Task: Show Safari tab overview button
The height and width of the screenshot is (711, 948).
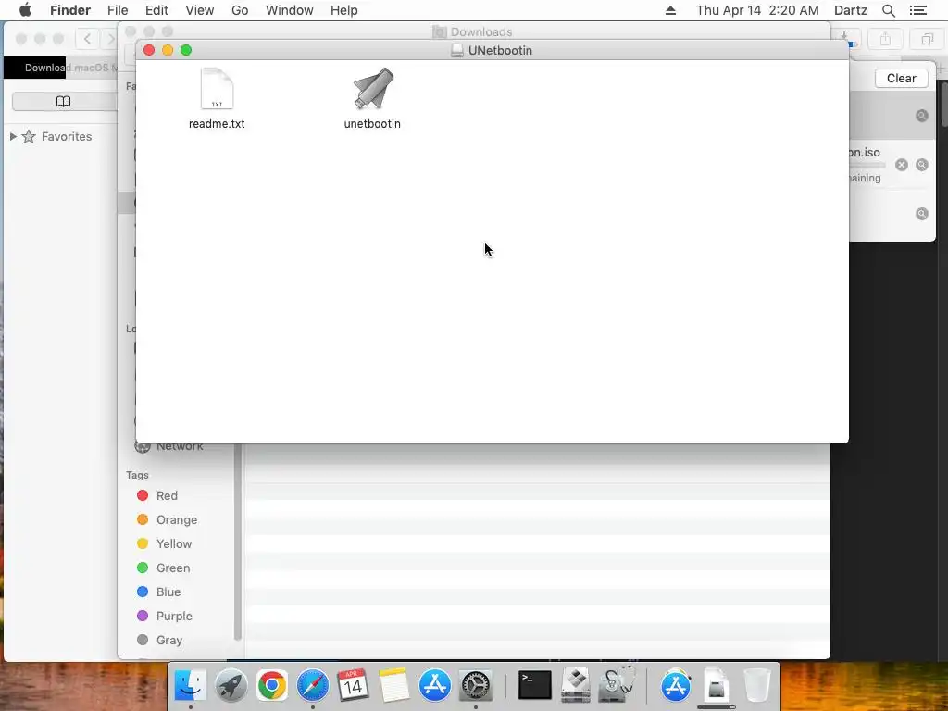Action: point(927,39)
